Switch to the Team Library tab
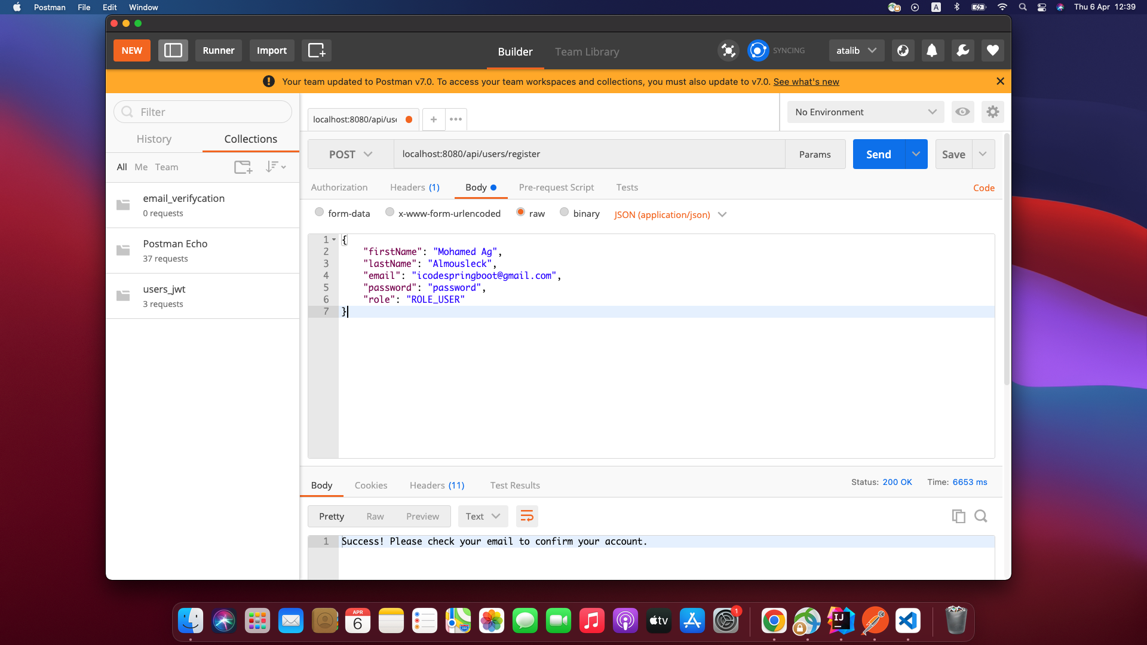Screen dimensions: 1147x645 (587, 52)
